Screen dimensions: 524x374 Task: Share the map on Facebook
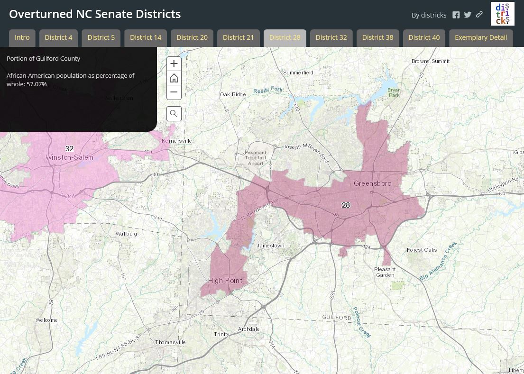456,15
